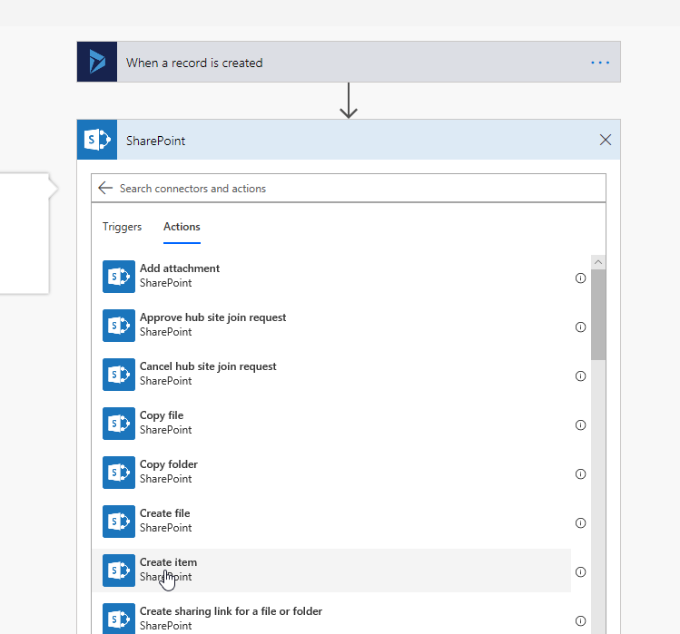This screenshot has height=634, width=680.
Task: Open the When a record is created step
Action: [x=349, y=62]
